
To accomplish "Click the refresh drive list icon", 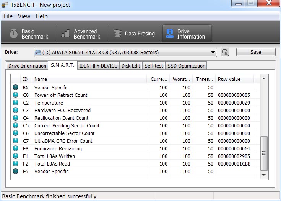I will [x=225, y=52].
